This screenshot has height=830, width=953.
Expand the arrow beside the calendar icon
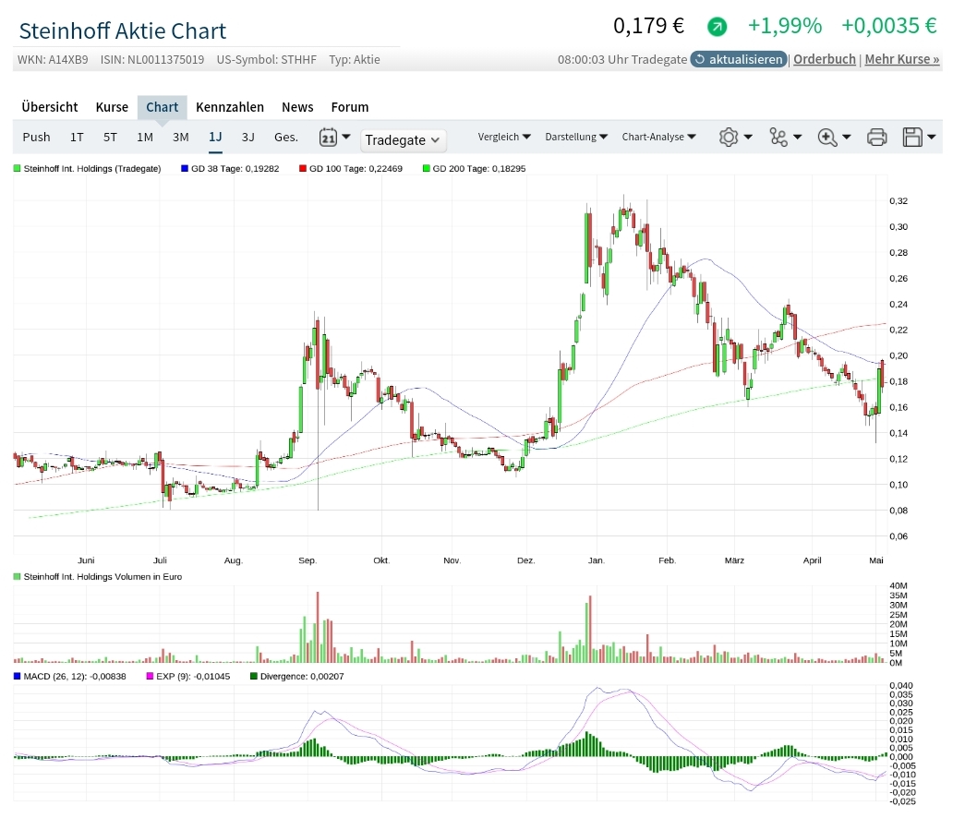coord(345,137)
